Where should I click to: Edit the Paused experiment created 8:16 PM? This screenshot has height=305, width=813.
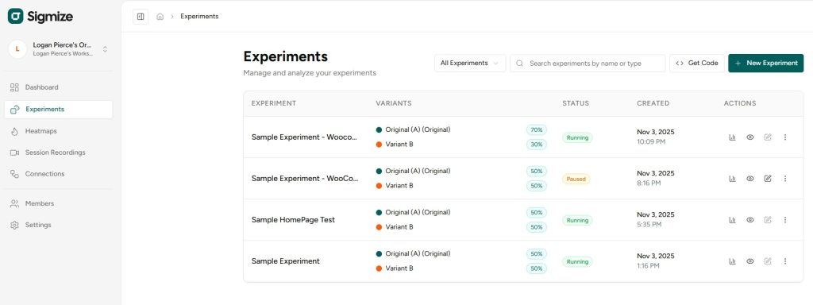[x=768, y=179]
